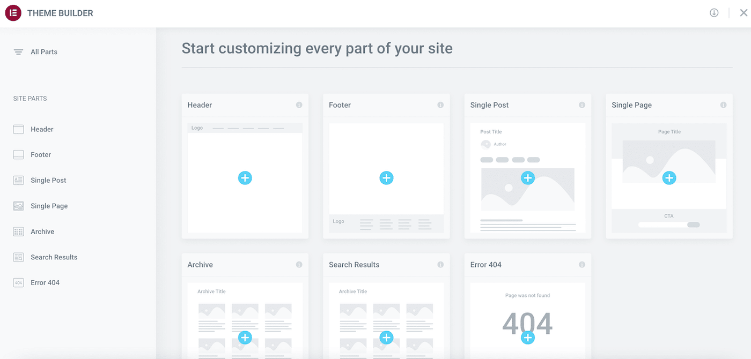The height and width of the screenshot is (359, 751).
Task: Open the import/export icon near the top right
Action: (x=714, y=12)
